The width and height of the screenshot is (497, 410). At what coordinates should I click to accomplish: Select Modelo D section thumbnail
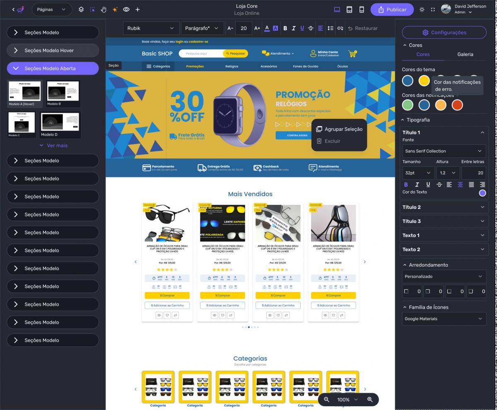[60, 124]
